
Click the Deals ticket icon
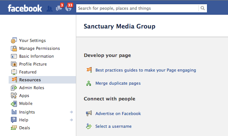[14, 128]
